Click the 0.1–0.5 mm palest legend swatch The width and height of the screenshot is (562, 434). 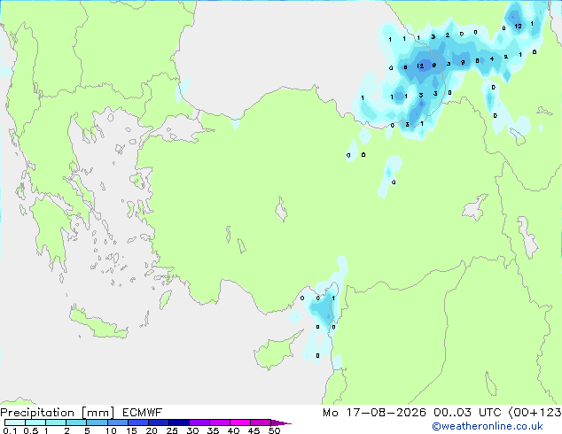(15, 422)
